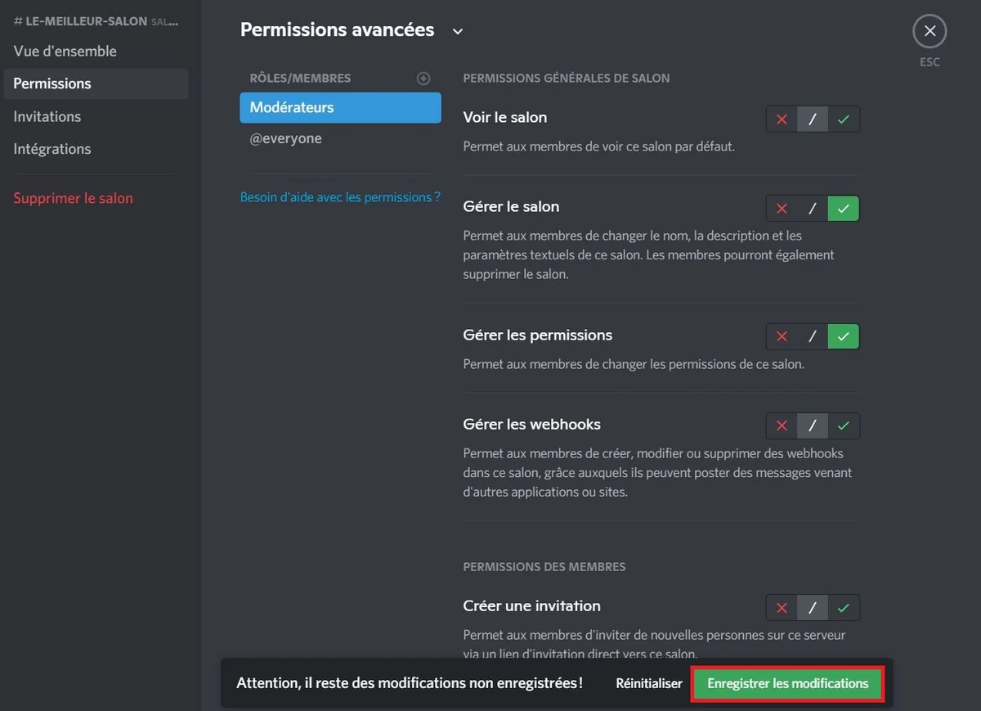Allow the 'Voir le salon' permission
981x711 pixels.
point(844,119)
